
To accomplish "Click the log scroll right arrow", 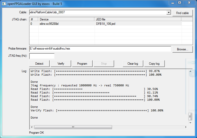I will (186, 127).
